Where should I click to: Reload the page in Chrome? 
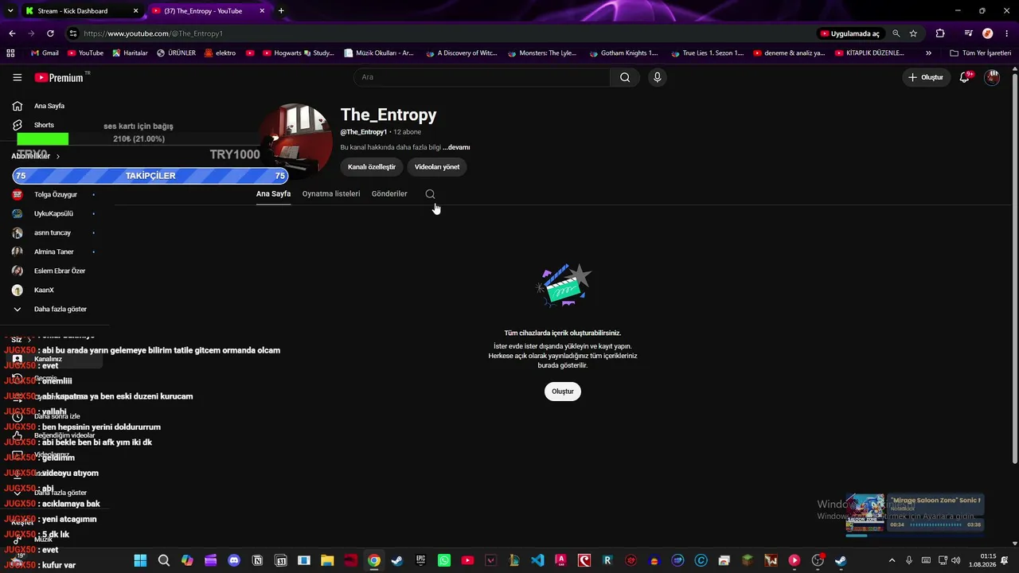pyautogui.click(x=50, y=33)
